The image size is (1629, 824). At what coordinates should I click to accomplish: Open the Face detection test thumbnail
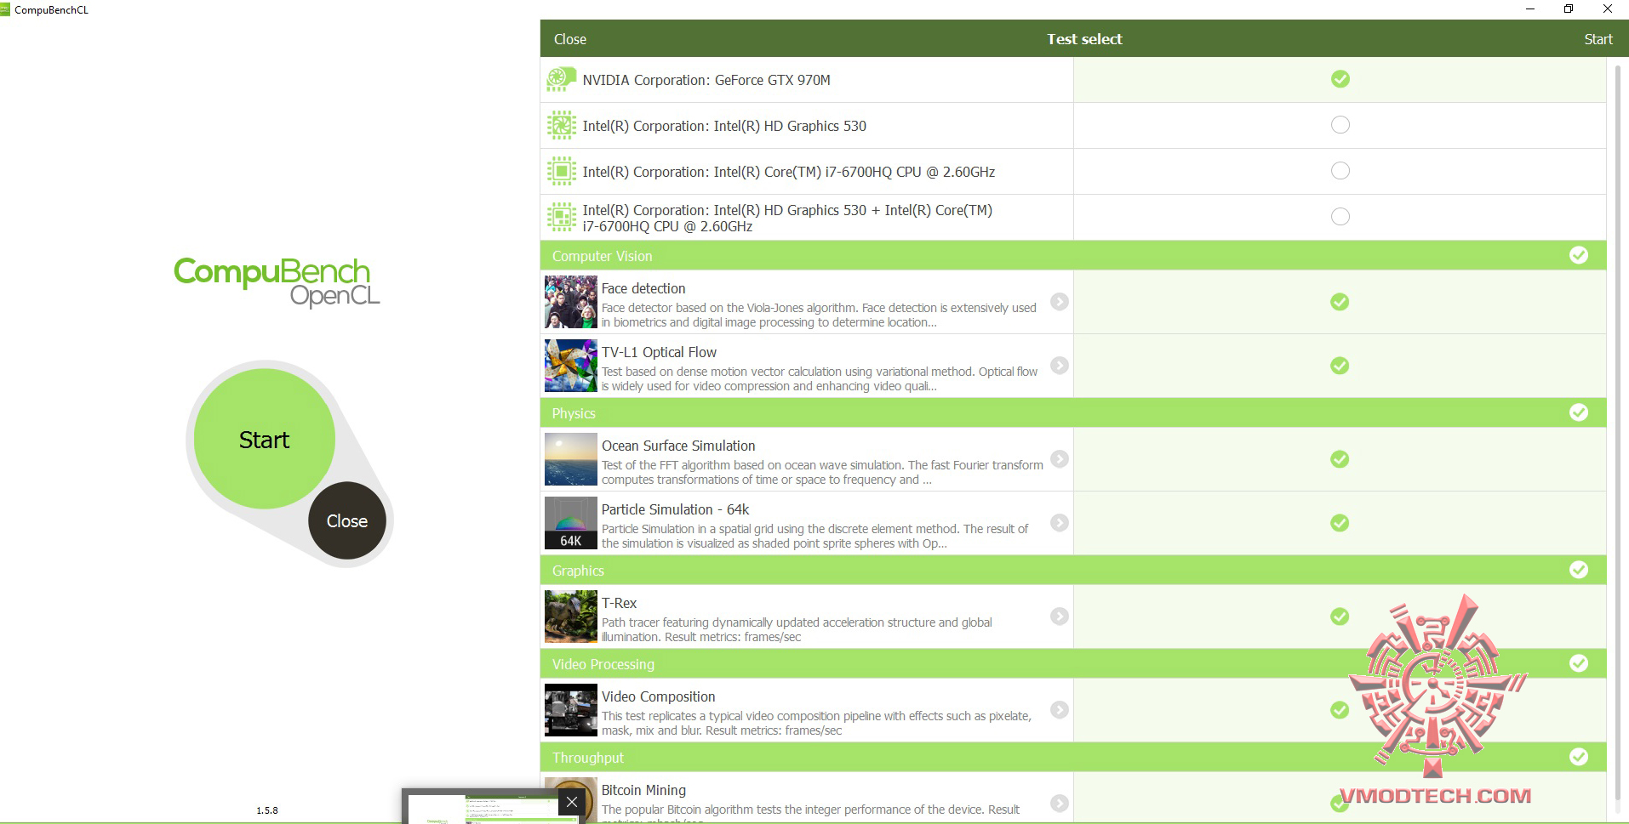(571, 302)
